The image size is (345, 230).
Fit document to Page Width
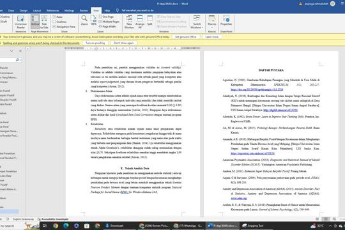point(107,26)
